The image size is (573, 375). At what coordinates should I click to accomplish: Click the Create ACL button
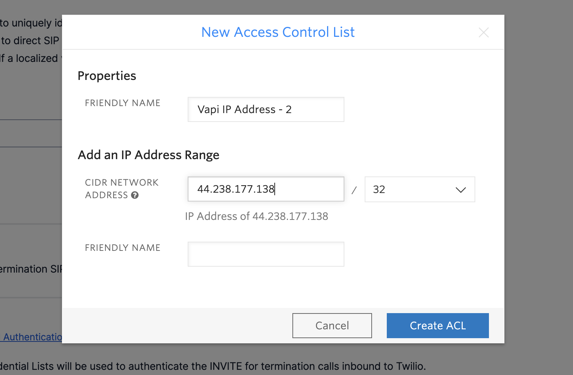click(x=437, y=325)
